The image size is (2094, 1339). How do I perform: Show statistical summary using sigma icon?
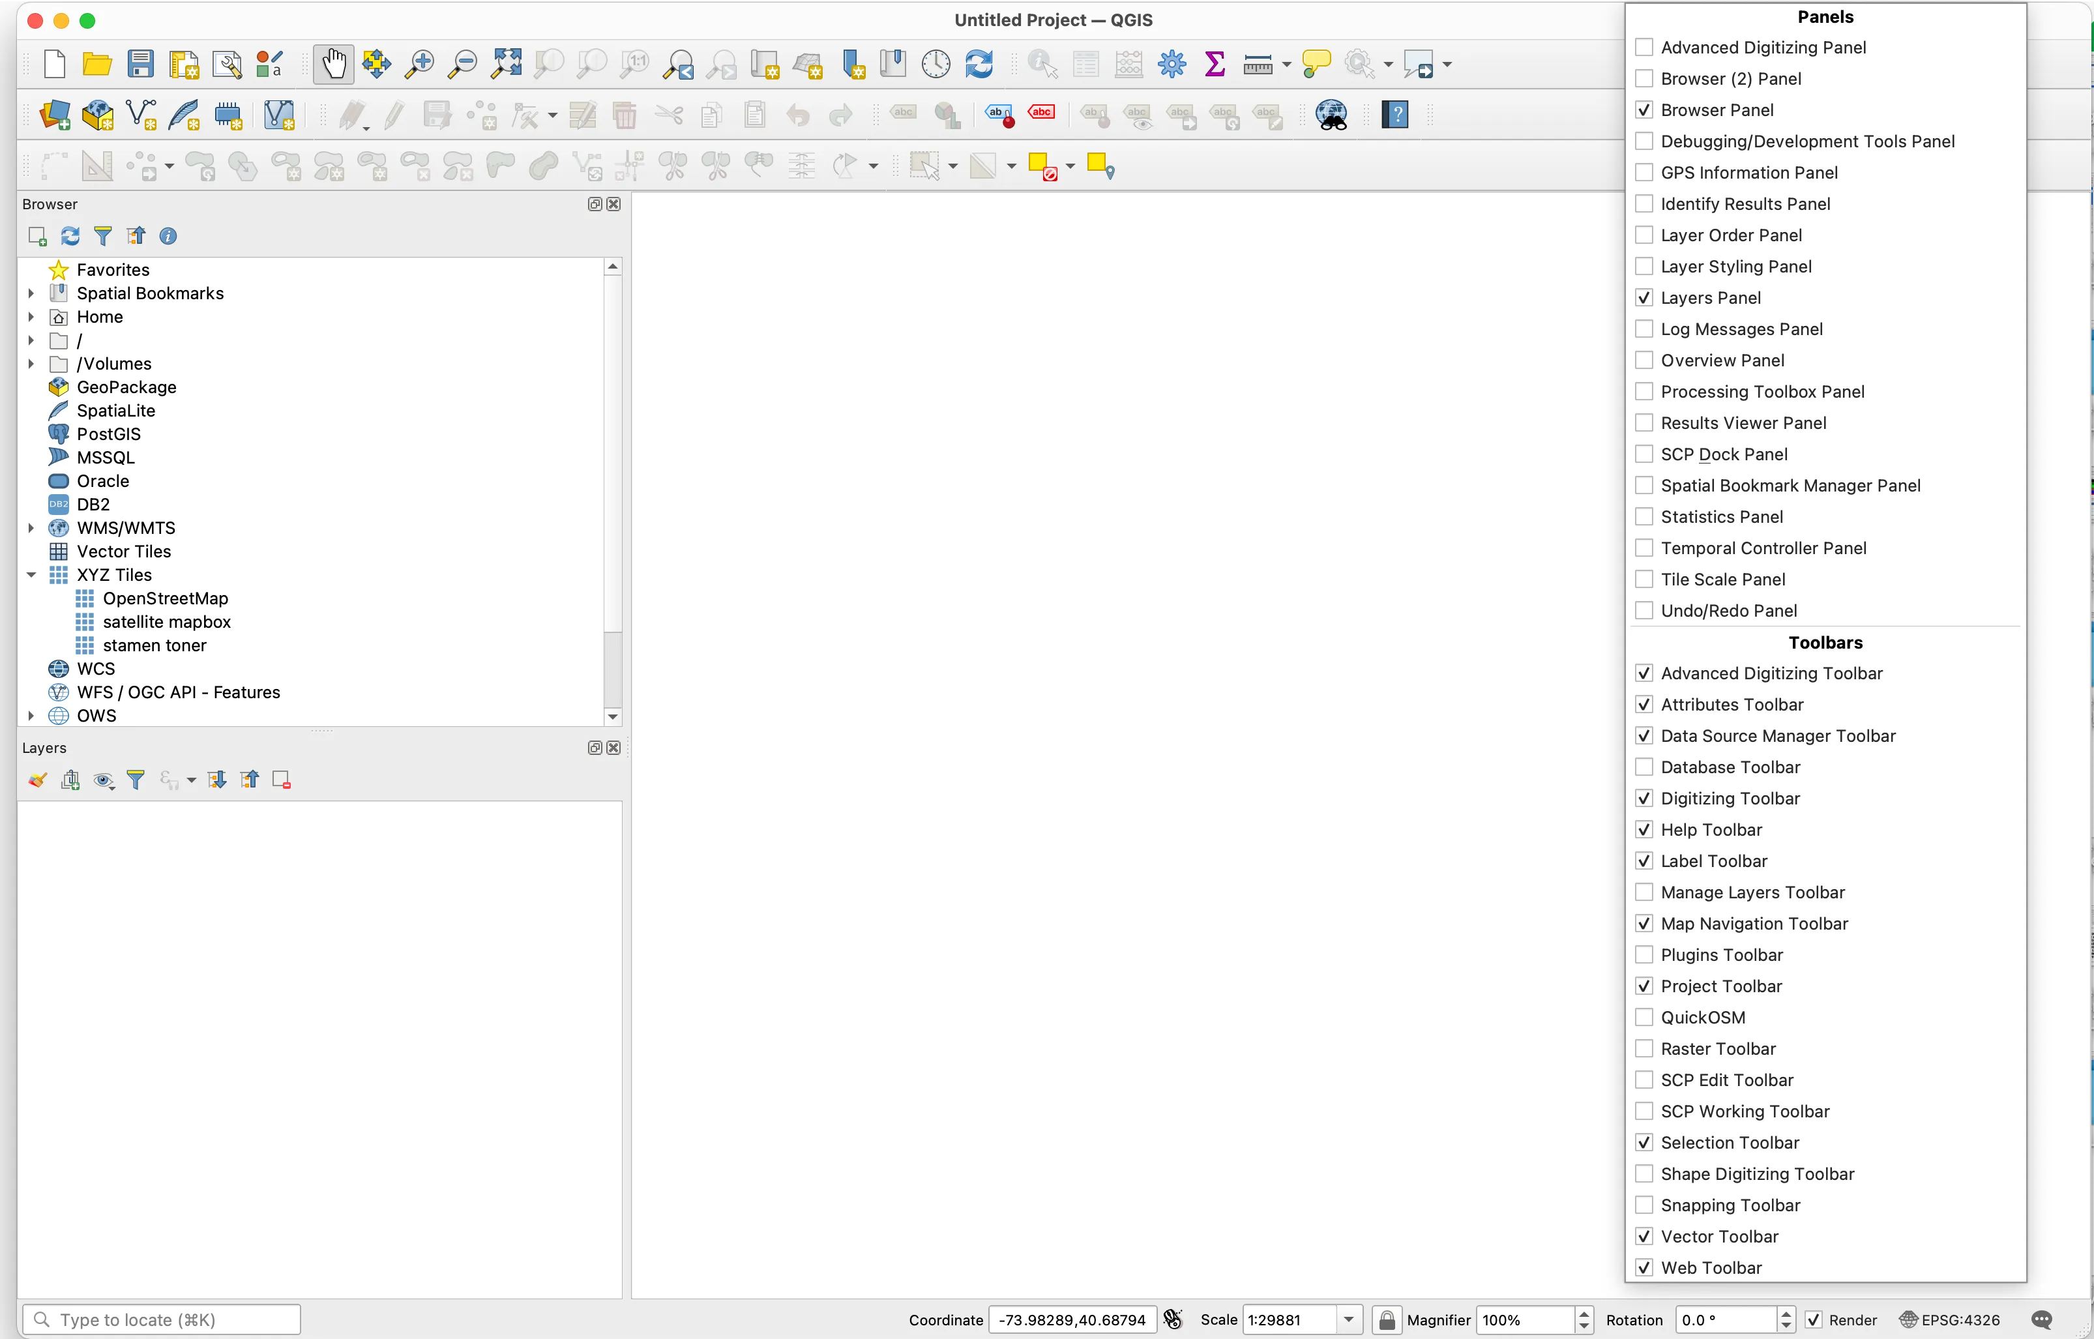pyautogui.click(x=1215, y=63)
